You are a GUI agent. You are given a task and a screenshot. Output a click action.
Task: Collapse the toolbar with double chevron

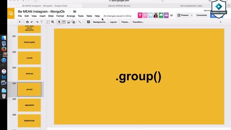221,22
